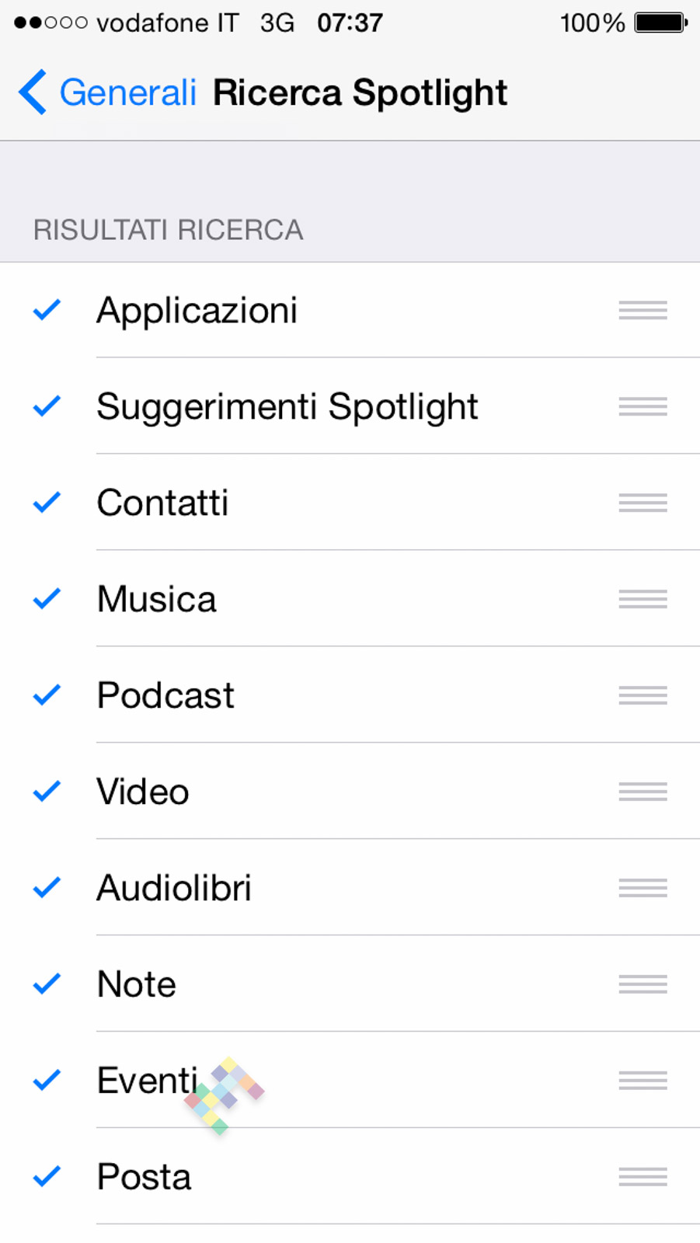Tap the drag handle on Posta row
The image size is (700, 1243).
point(643,1177)
